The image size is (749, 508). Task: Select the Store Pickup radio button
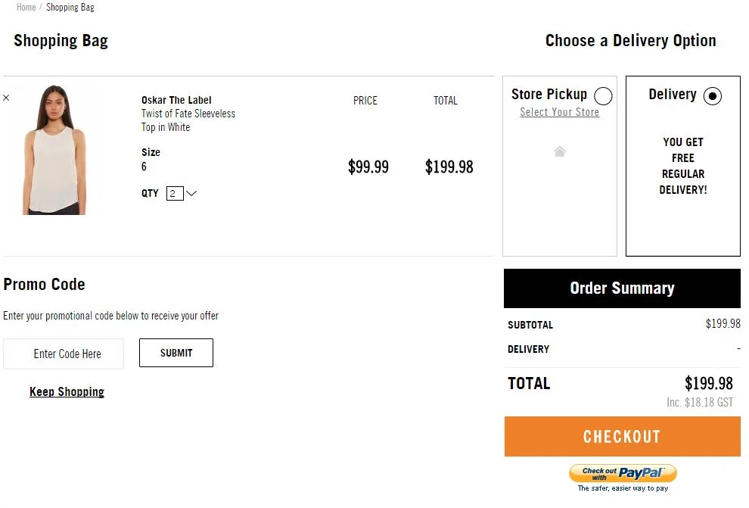603,96
